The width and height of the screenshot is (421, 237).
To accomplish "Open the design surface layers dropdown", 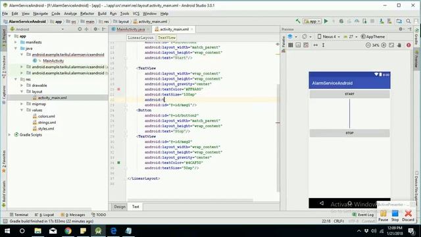I will click(x=292, y=37).
